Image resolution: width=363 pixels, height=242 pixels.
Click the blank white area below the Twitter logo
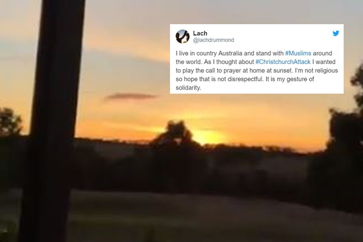pos(336,44)
